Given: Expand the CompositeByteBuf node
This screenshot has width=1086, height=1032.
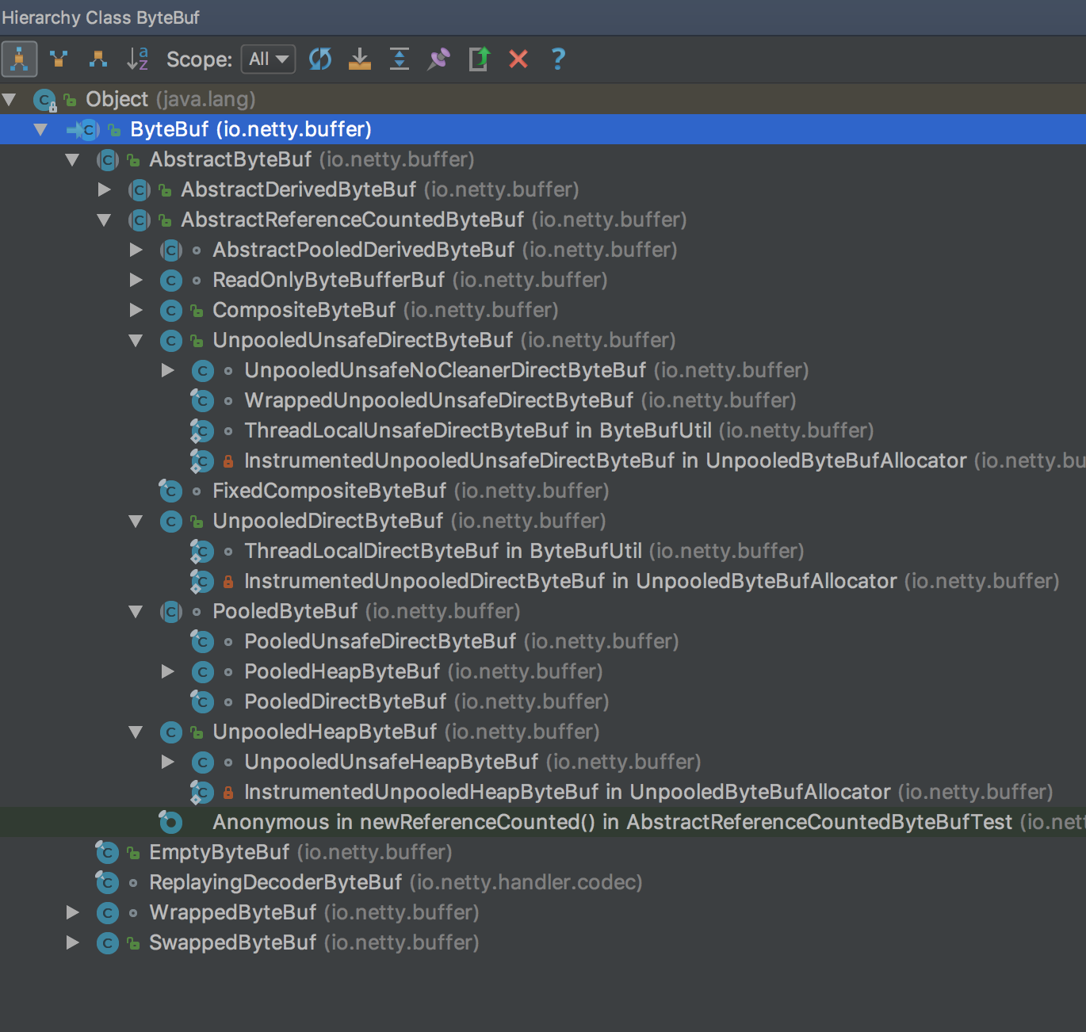Looking at the screenshot, I should (x=136, y=310).
